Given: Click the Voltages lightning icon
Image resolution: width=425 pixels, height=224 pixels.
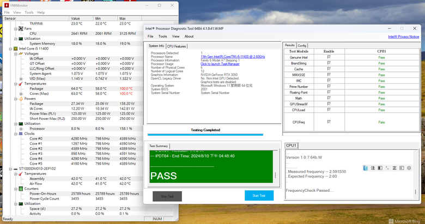Looking at the screenshot, I should tap(21, 54).
